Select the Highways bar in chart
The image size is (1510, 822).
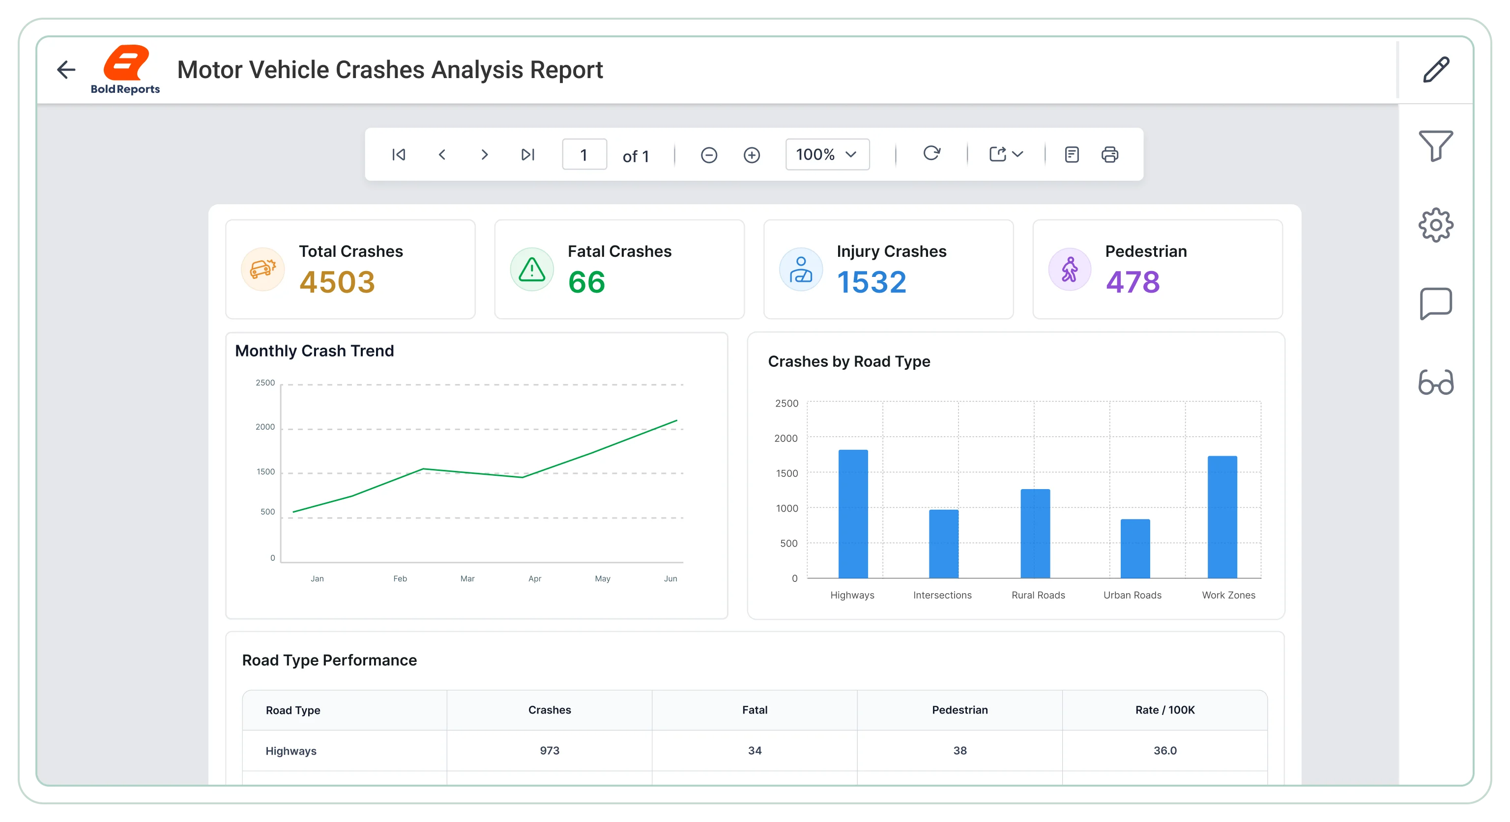pos(853,514)
